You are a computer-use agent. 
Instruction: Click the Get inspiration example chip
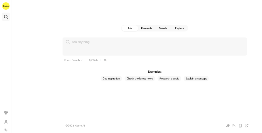click(111, 78)
